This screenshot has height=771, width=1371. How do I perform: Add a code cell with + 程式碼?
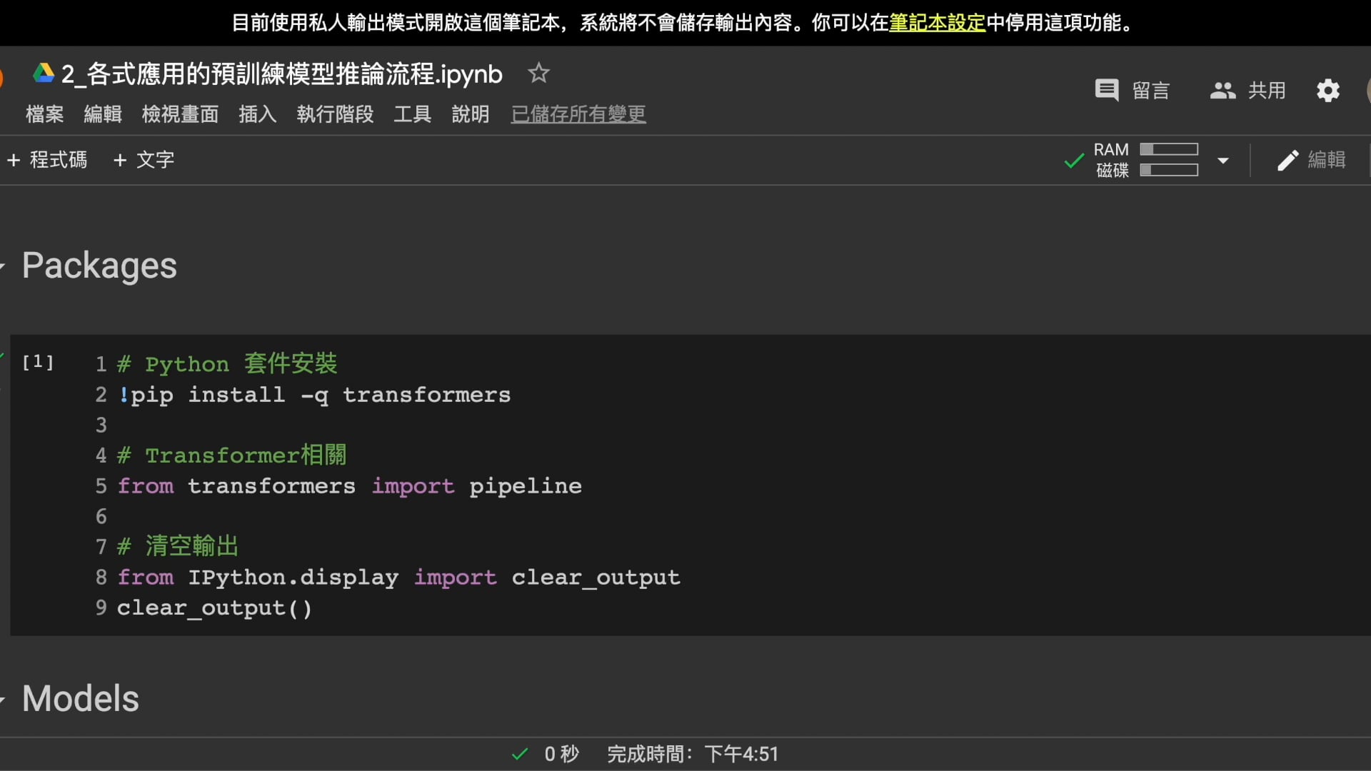click(x=47, y=160)
